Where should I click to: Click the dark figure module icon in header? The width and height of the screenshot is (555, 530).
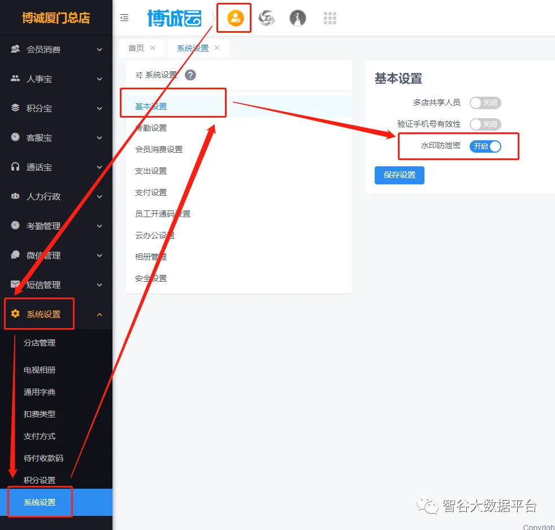tap(298, 18)
